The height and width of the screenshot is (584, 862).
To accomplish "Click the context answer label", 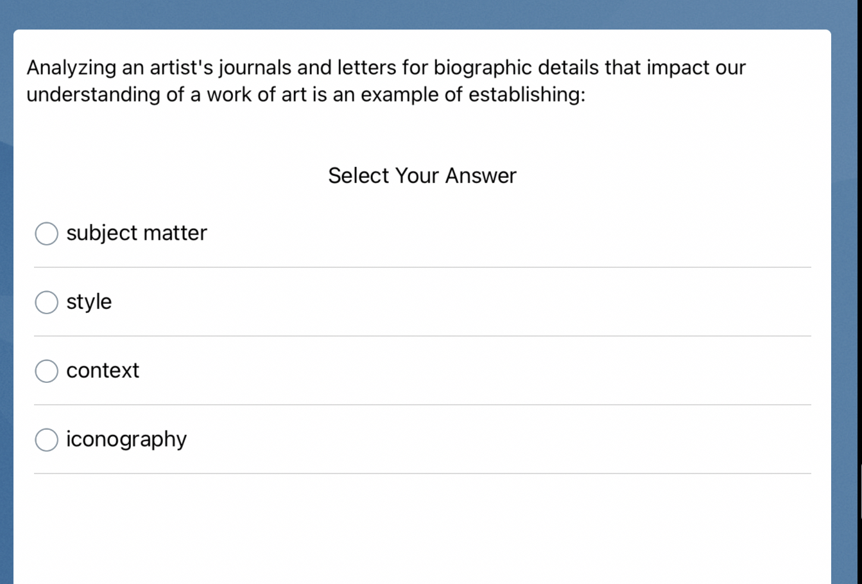I will point(103,371).
